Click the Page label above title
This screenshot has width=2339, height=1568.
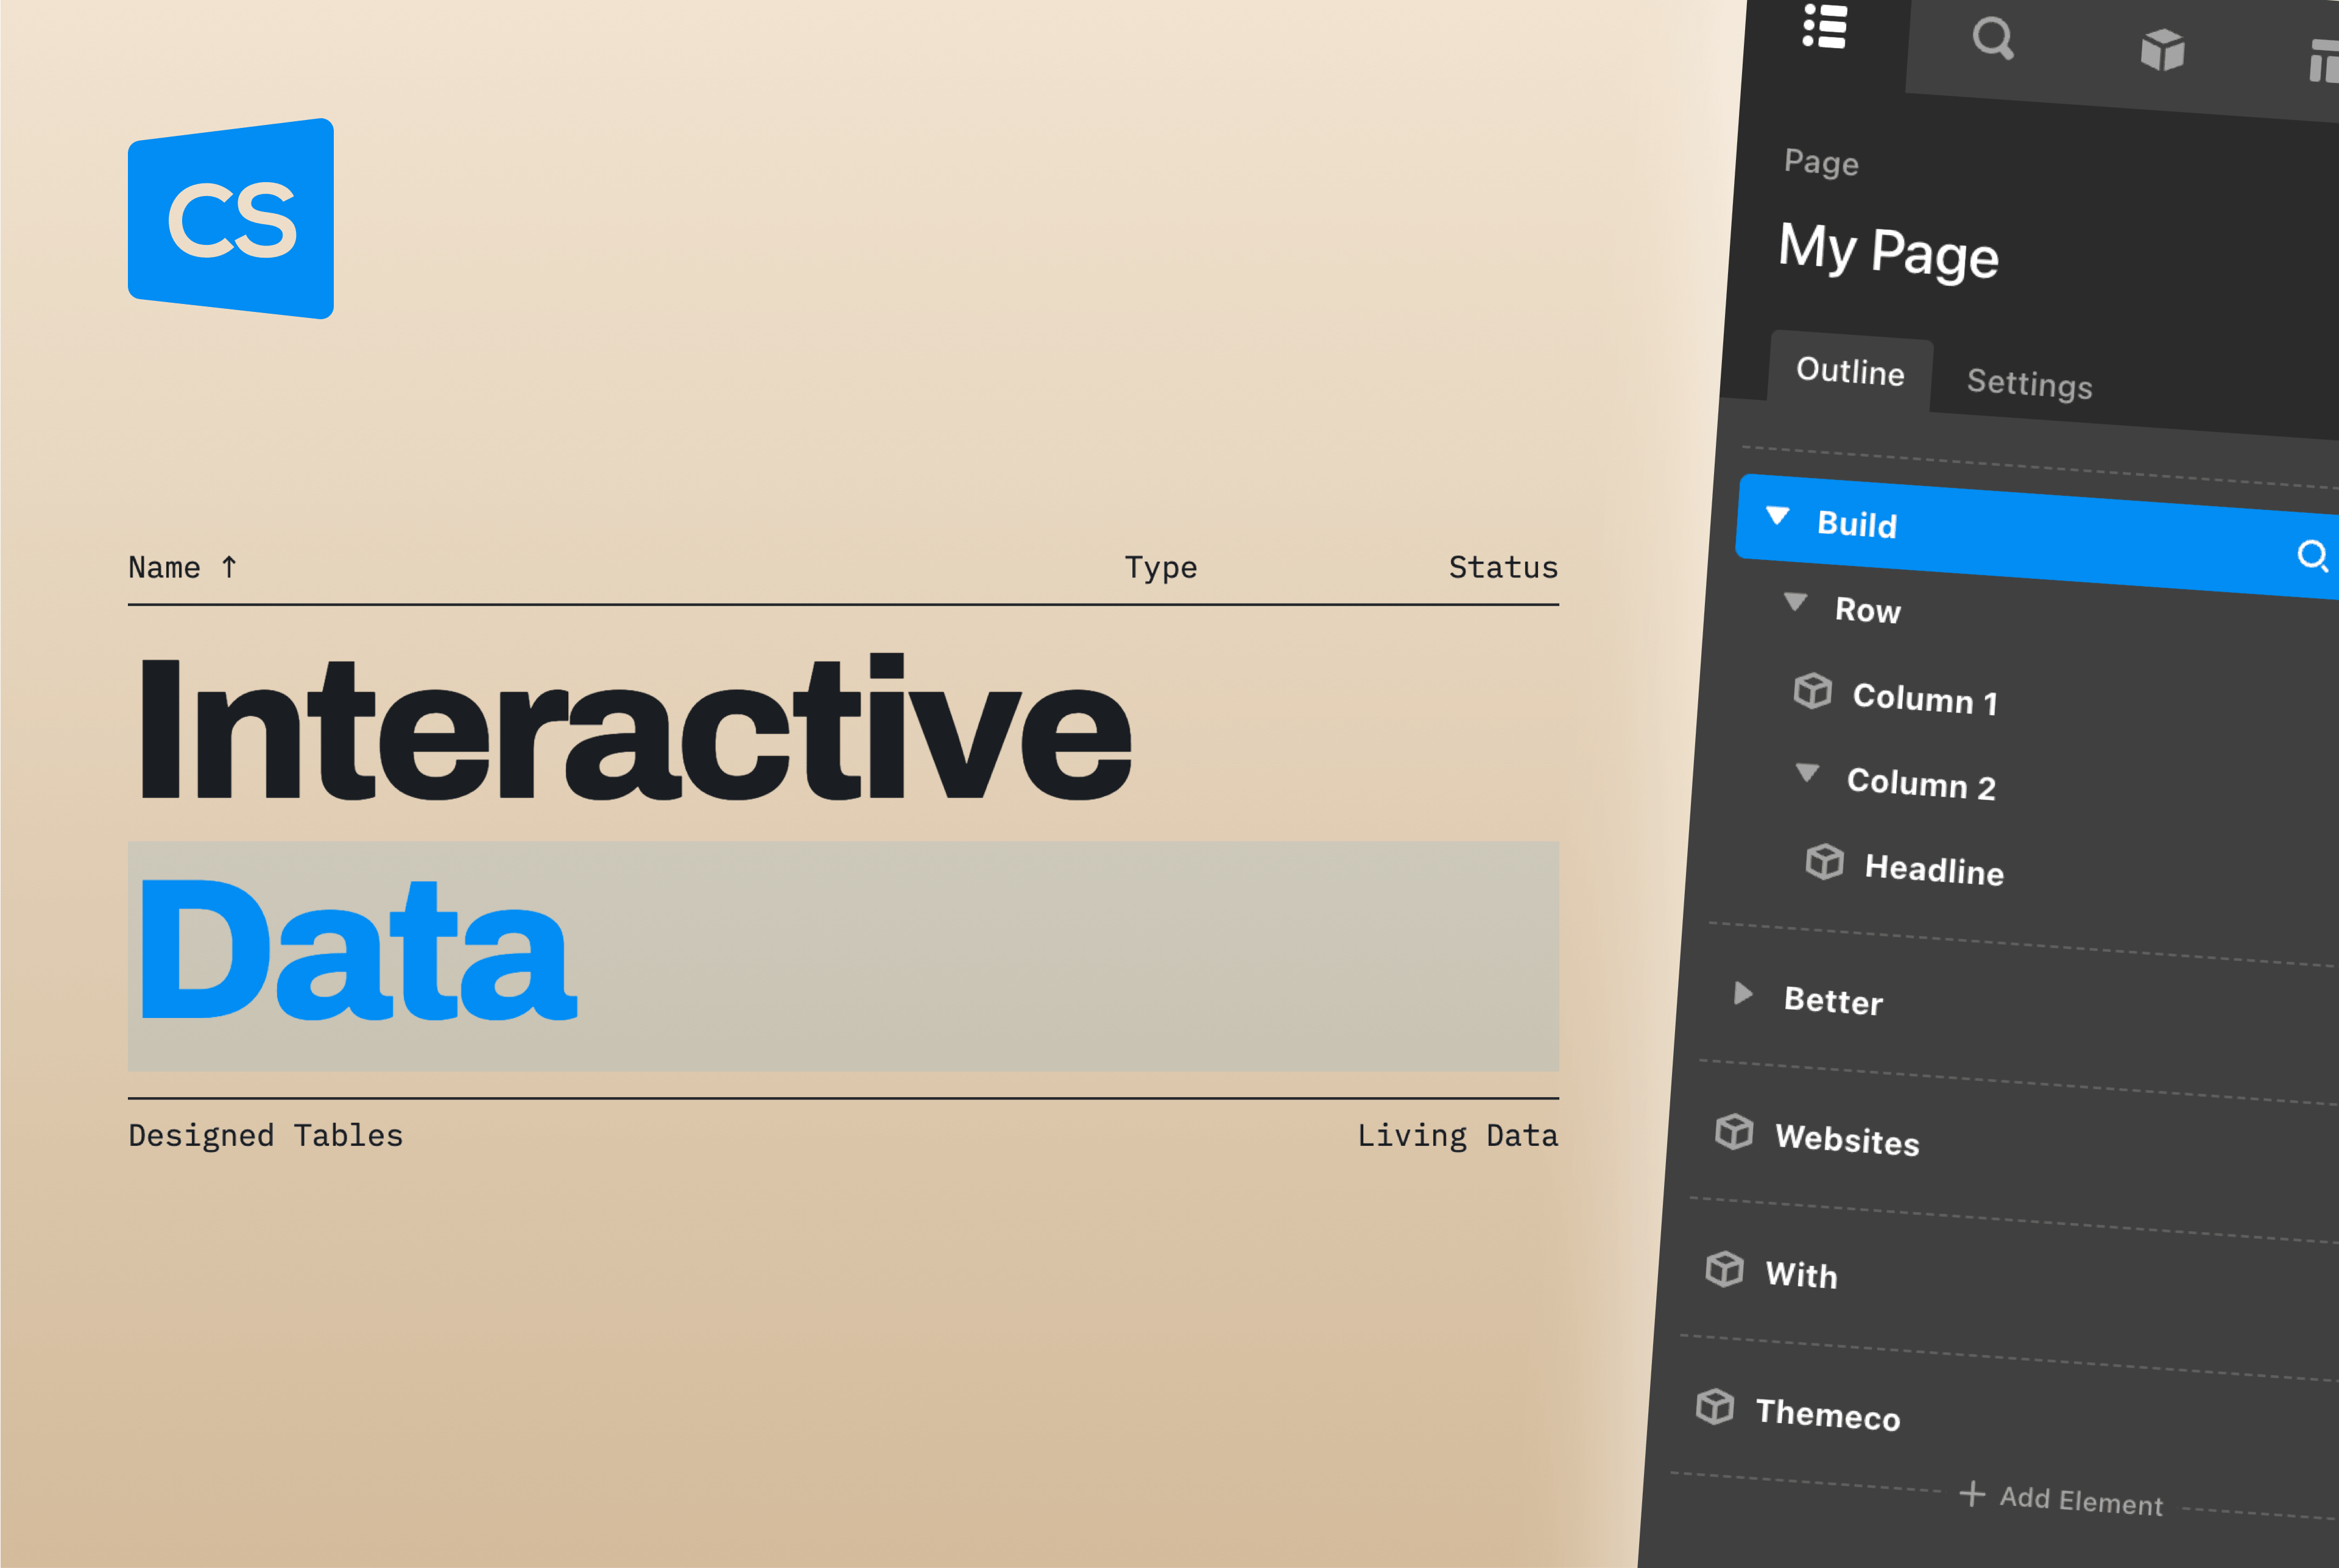click(1821, 162)
